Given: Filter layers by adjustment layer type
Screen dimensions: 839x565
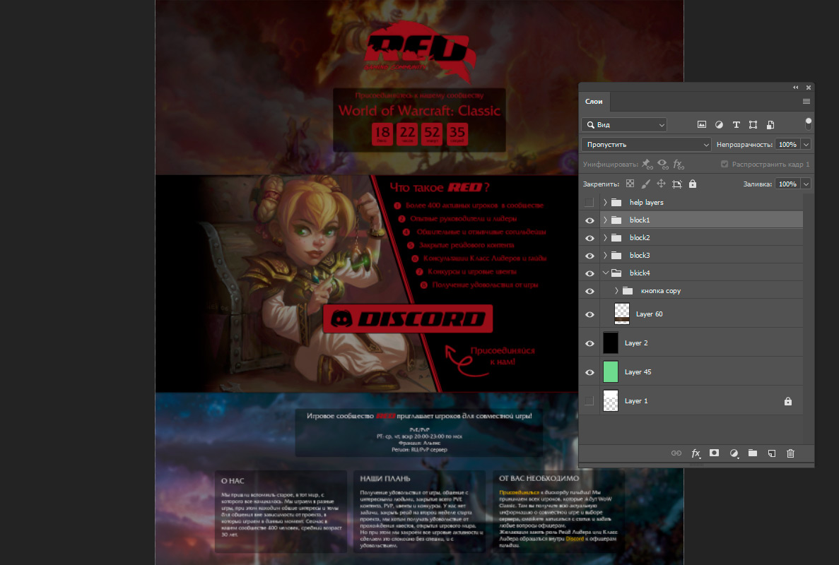Looking at the screenshot, I should click(719, 124).
